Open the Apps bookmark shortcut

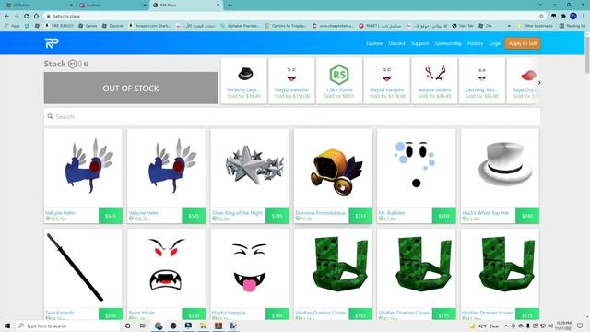(13, 26)
